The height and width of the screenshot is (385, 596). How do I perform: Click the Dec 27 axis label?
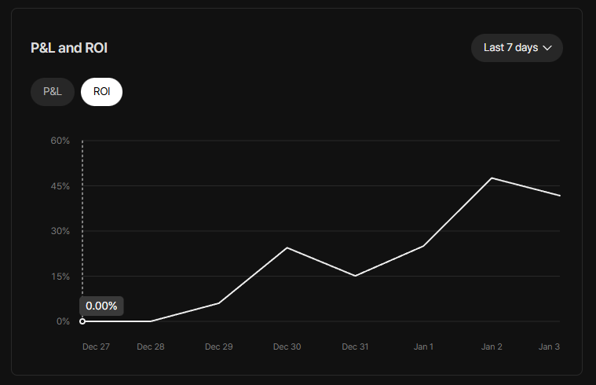coord(96,346)
